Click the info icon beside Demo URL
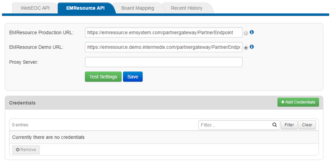 click(252, 47)
